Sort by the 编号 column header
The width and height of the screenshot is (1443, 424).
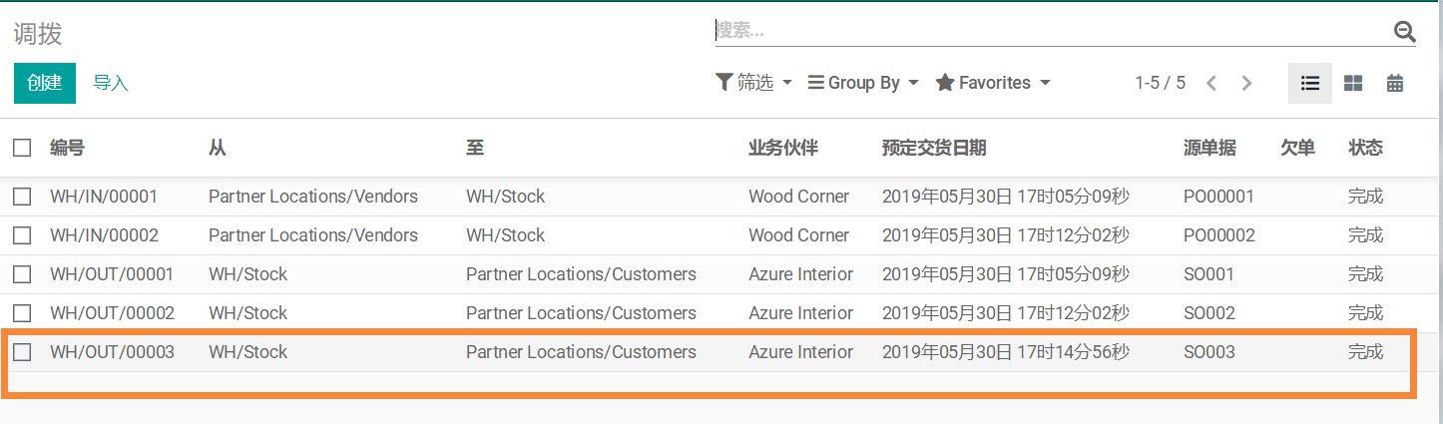[x=67, y=148]
